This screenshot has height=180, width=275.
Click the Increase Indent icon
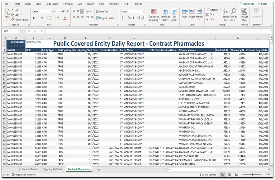tap(92, 18)
